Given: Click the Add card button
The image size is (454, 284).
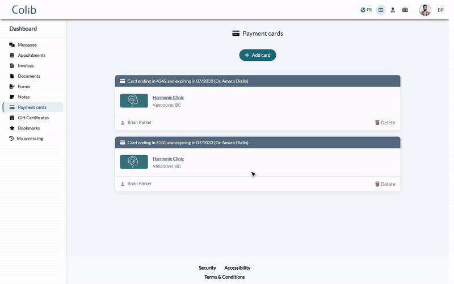Looking at the screenshot, I should [258, 55].
